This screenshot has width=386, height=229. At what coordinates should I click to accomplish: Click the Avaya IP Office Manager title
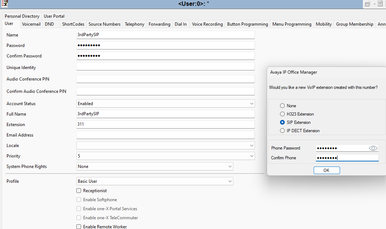point(293,72)
